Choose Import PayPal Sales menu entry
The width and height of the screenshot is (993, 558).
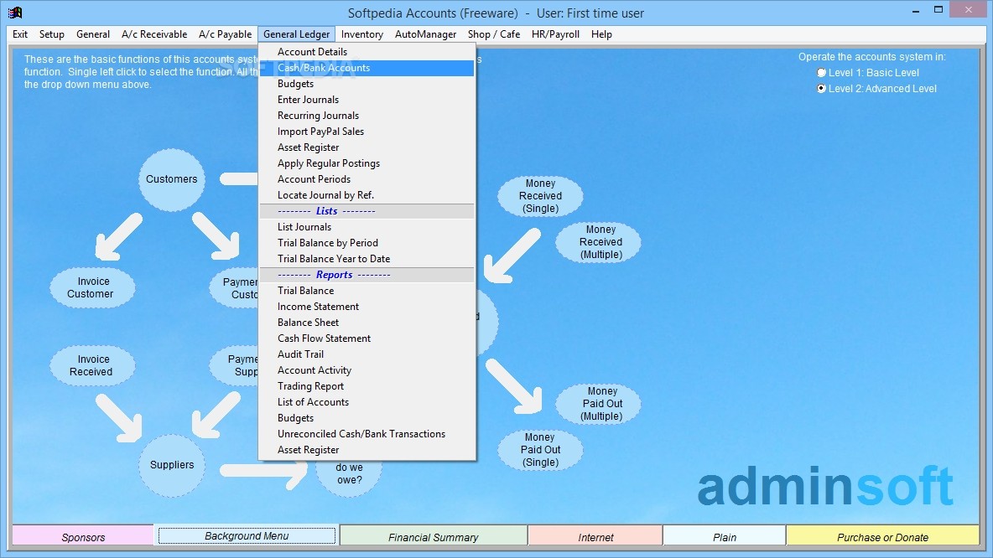point(367,131)
